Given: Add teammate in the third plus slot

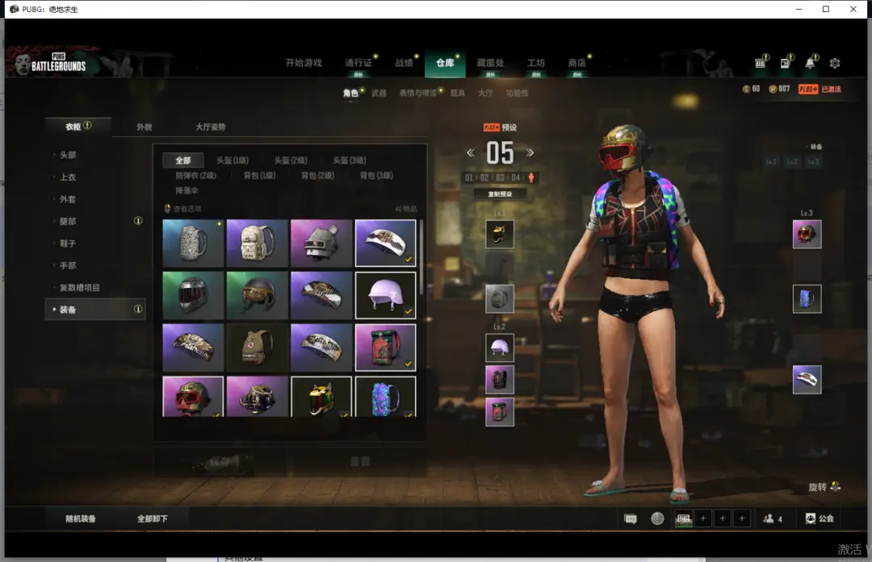Looking at the screenshot, I should [x=742, y=518].
